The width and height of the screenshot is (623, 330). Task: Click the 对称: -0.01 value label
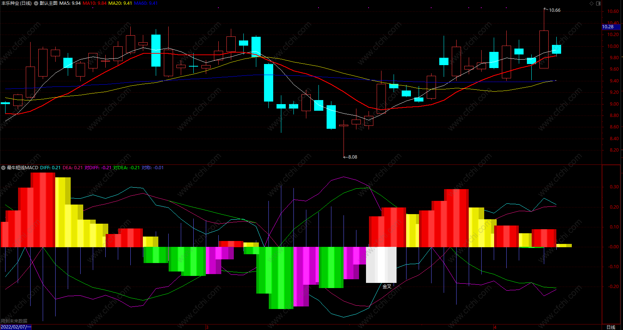(x=153, y=168)
